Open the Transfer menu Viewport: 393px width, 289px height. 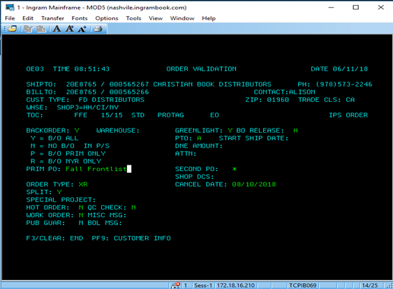(x=52, y=18)
